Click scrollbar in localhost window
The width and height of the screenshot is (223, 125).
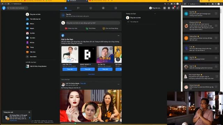221,11
